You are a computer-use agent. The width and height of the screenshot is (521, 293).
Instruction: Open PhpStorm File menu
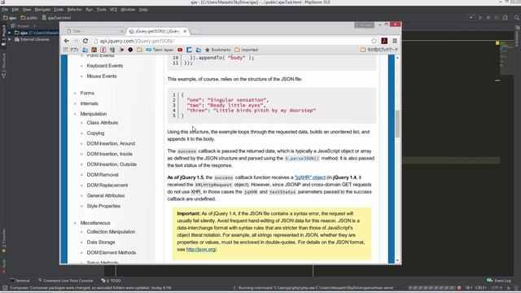(x=5, y=10)
